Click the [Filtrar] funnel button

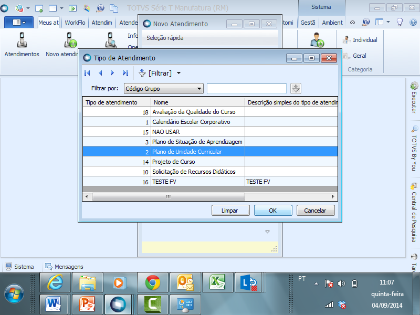(x=155, y=73)
